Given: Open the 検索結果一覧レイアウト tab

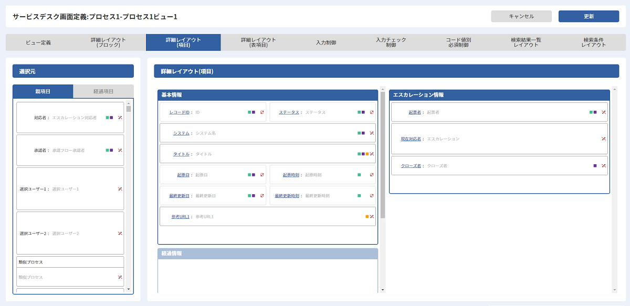Looking at the screenshot, I should click(x=526, y=43).
